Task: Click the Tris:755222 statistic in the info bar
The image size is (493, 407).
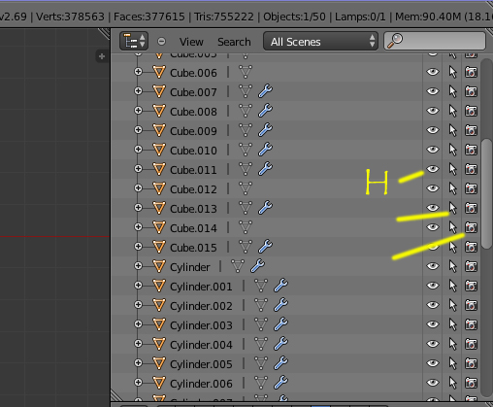Action: [x=224, y=17]
